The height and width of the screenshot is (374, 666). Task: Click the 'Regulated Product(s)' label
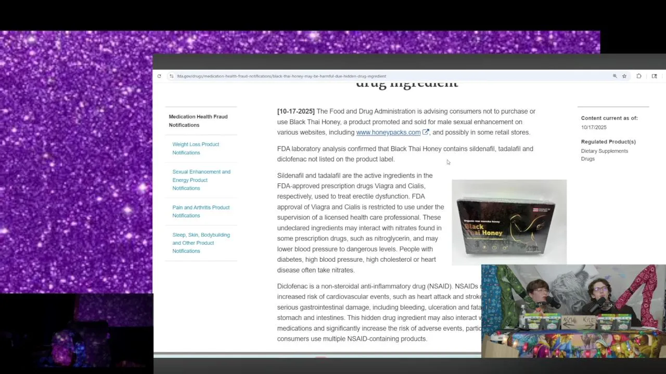(608, 142)
